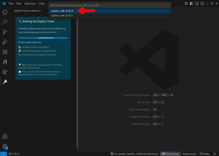
Task: Show errors and warnings count in status bar
Action: pyautogui.click(x=14, y=154)
